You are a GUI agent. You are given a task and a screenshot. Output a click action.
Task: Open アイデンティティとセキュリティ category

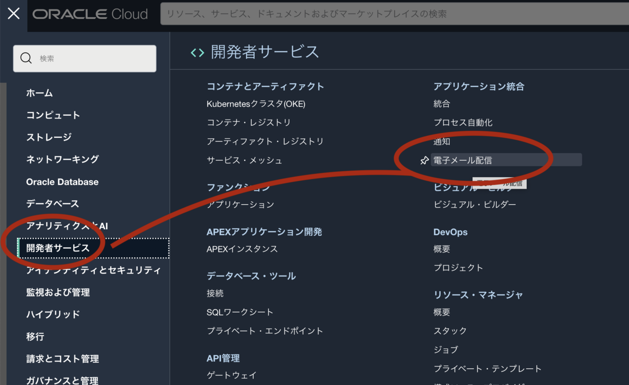[x=93, y=270]
